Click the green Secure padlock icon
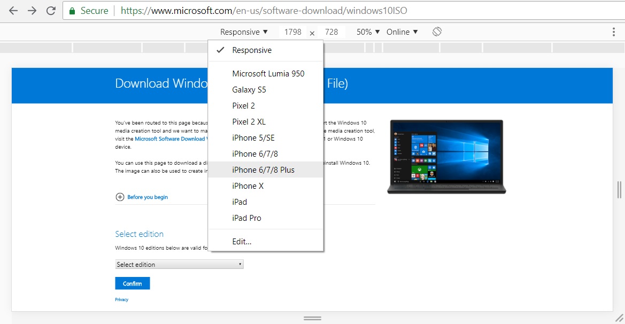The image size is (625, 324). click(72, 11)
